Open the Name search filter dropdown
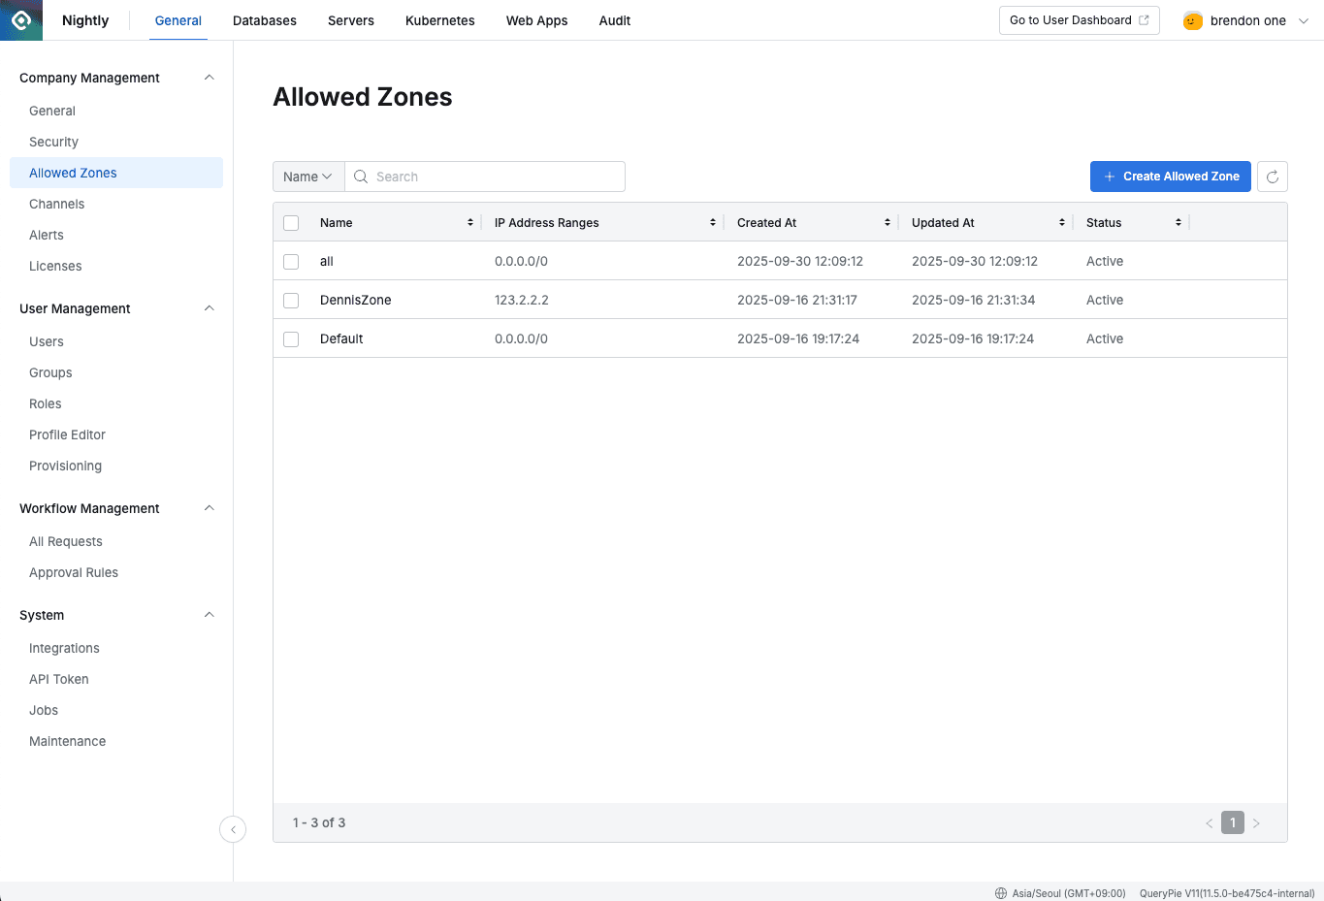1324x901 pixels. coord(307,177)
